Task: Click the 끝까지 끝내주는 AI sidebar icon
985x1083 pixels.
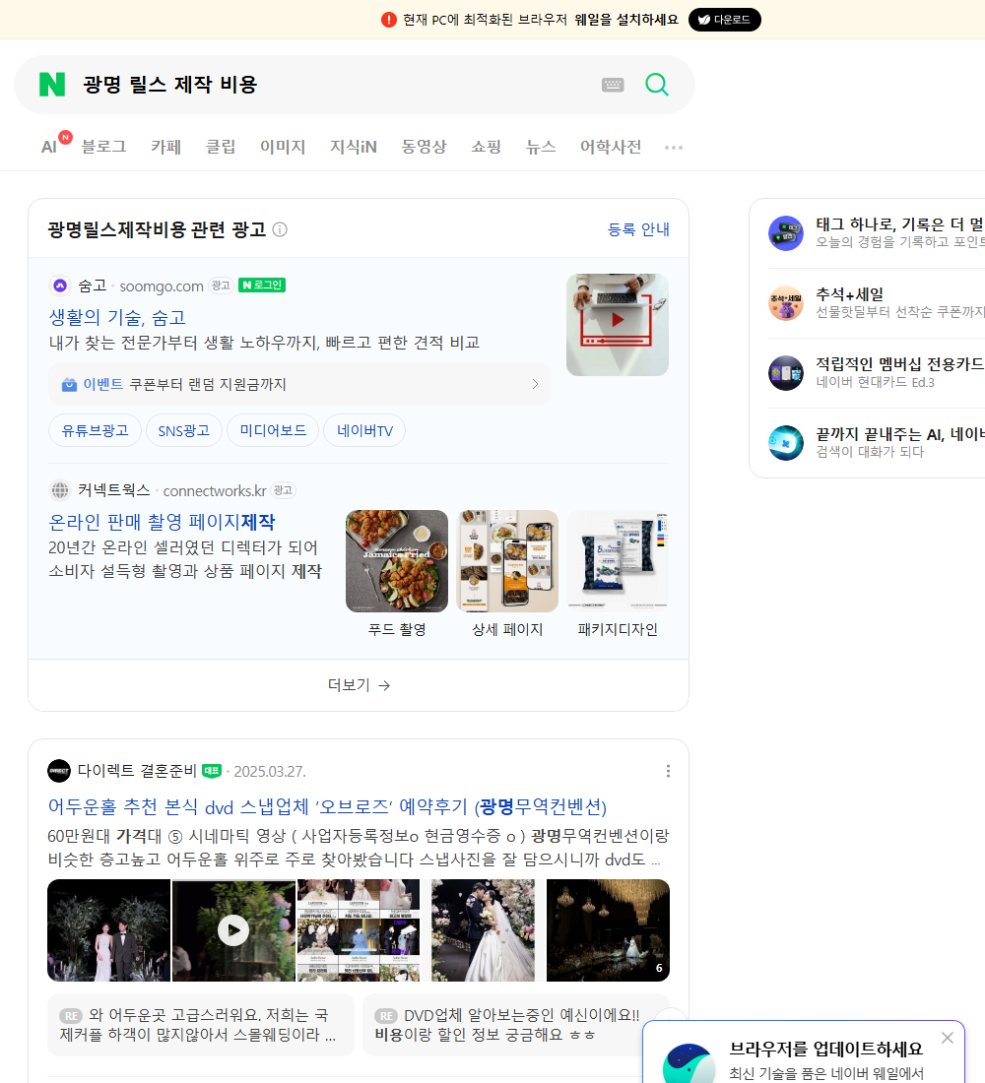Action: pyautogui.click(x=786, y=443)
